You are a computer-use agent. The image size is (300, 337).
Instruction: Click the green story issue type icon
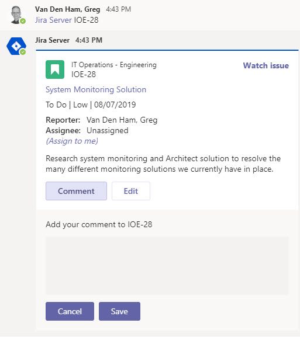55,70
